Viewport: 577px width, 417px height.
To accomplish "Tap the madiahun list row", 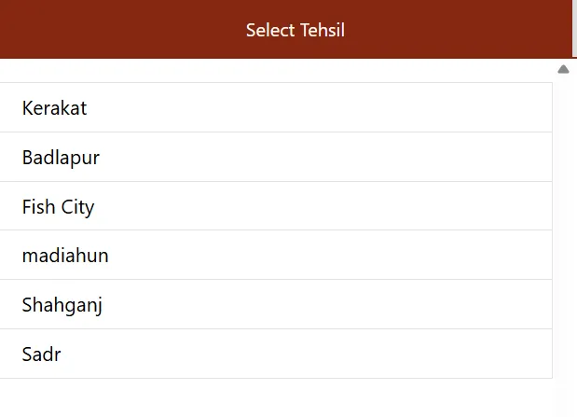I will click(276, 256).
